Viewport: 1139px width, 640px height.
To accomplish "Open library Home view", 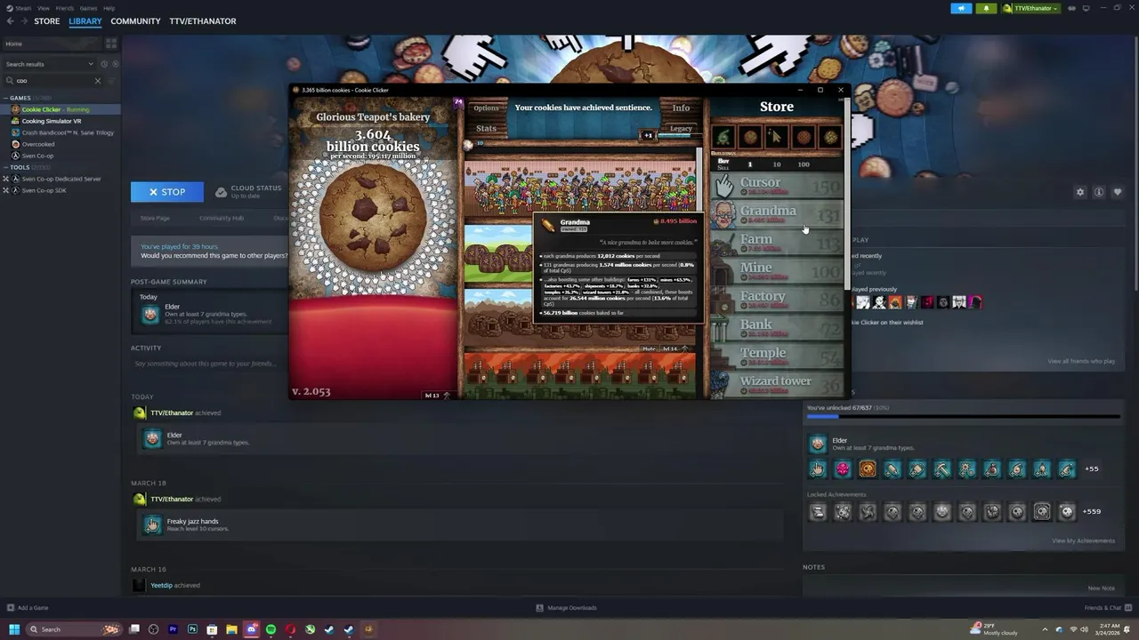I will coord(52,44).
